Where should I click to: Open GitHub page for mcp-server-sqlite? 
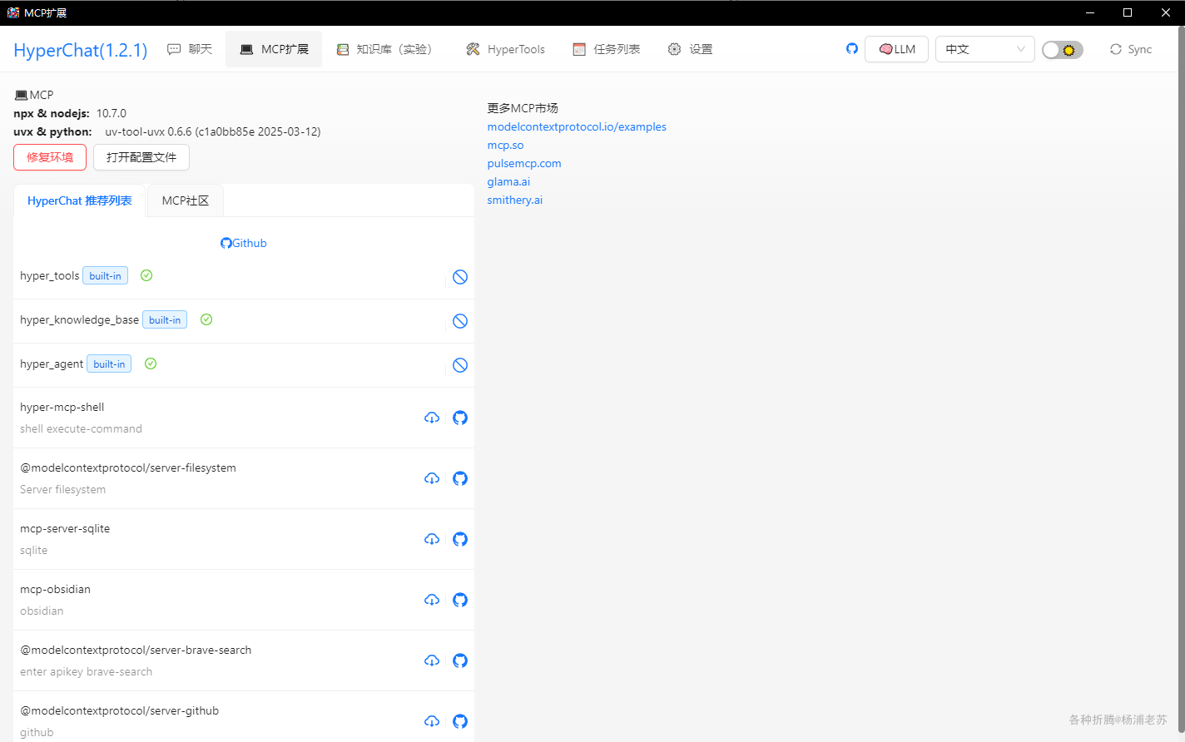460,539
